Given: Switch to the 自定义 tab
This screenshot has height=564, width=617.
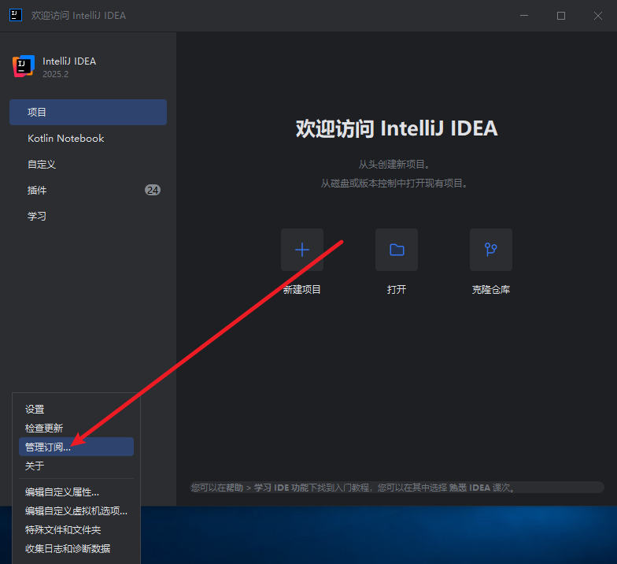Looking at the screenshot, I should [x=88, y=164].
